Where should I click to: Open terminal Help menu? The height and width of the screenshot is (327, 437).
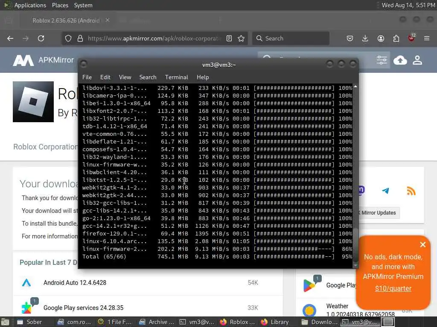pyautogui.click(x=203, y=77)
